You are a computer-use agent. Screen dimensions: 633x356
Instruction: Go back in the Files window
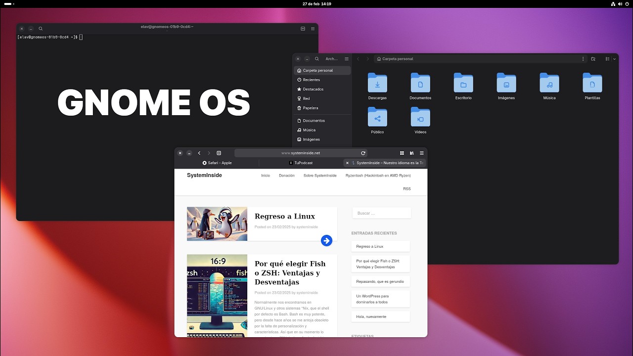coord(358,59)
